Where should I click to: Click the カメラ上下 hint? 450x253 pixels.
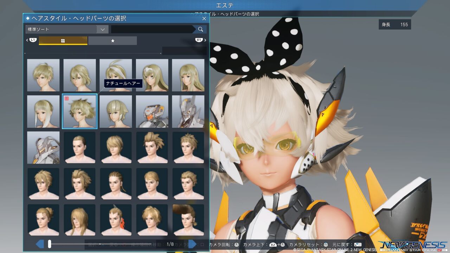coord(264,244)
